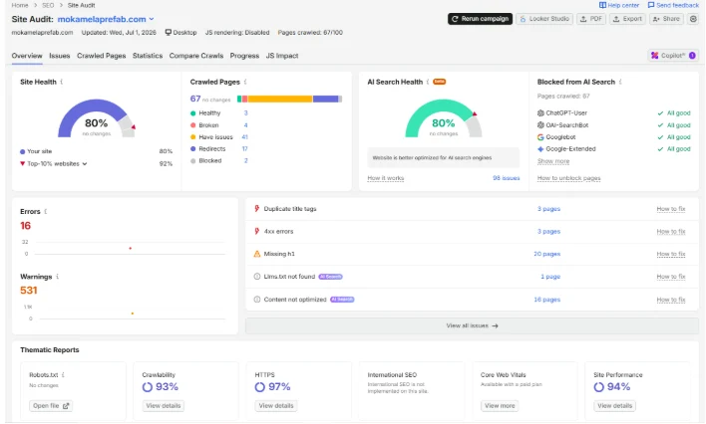This screenshot has width=706, height=424.
Task: Switch to the Issues tab
Action: point(60,56)
